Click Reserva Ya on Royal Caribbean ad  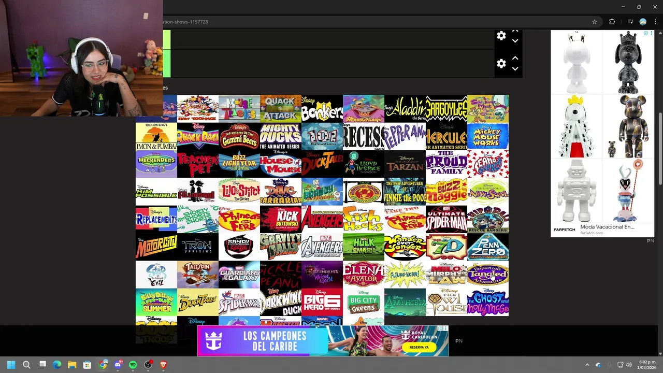point(419,347)
